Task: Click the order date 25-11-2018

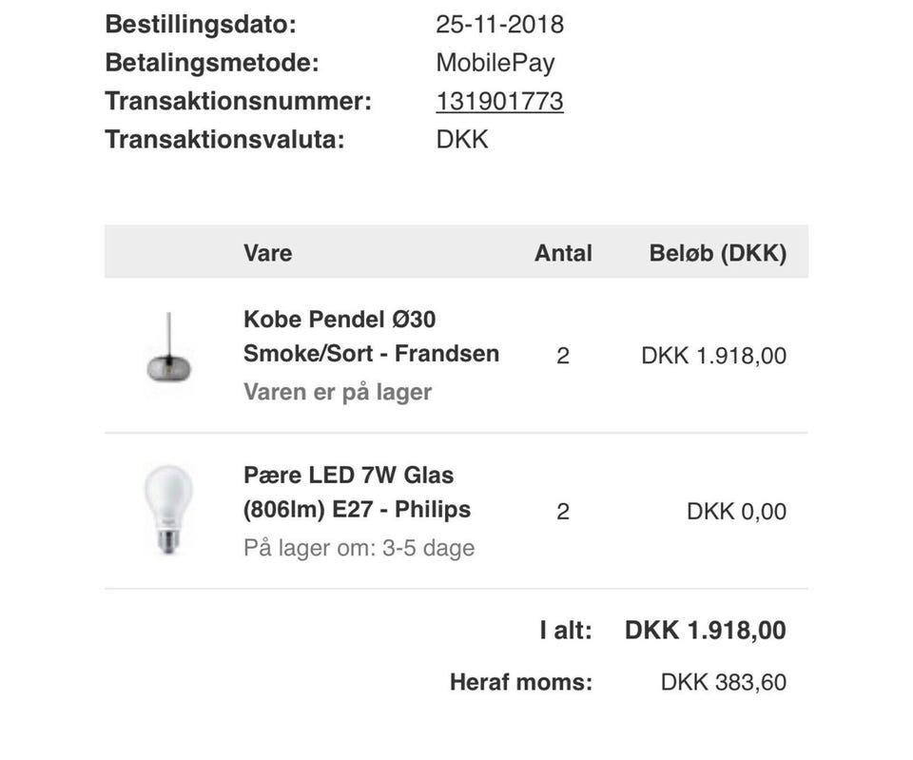Action: click(x=499, y=25)
